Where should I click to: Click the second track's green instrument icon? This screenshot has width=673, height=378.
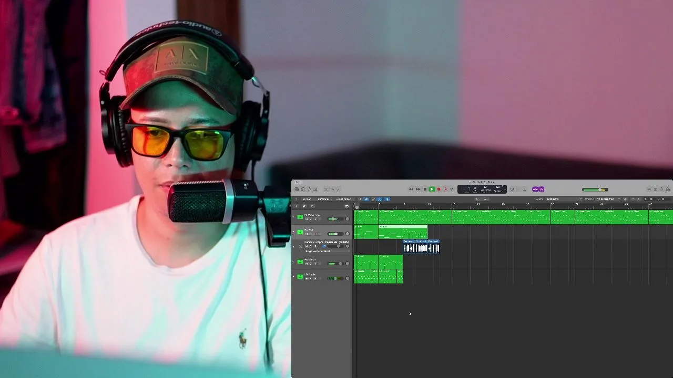[x=300, y=232]
